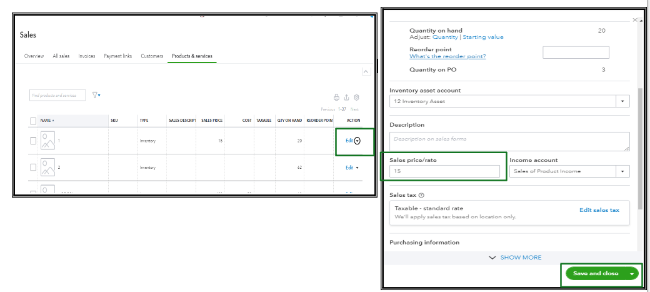
Task: Select the Products & services tab
Action: (x=192, y=56)
